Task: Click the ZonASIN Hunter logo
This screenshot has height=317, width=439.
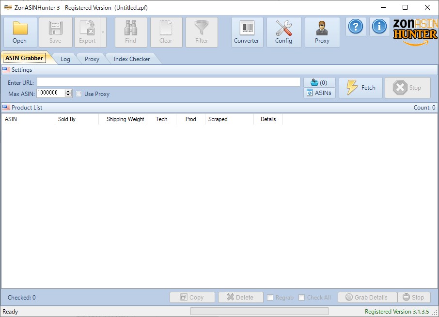Action: (x=415, y=32)
